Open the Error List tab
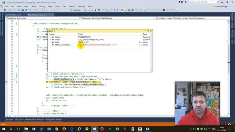235x132 pixels. click(x=18, y=120)
